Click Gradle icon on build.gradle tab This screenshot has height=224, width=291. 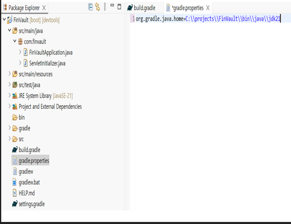point(130,8)
